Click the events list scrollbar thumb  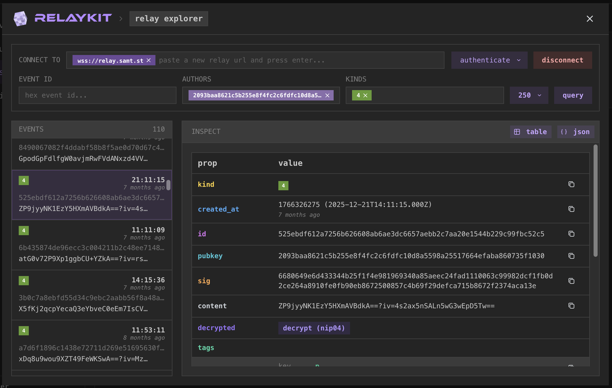click(x=168, y=185)
